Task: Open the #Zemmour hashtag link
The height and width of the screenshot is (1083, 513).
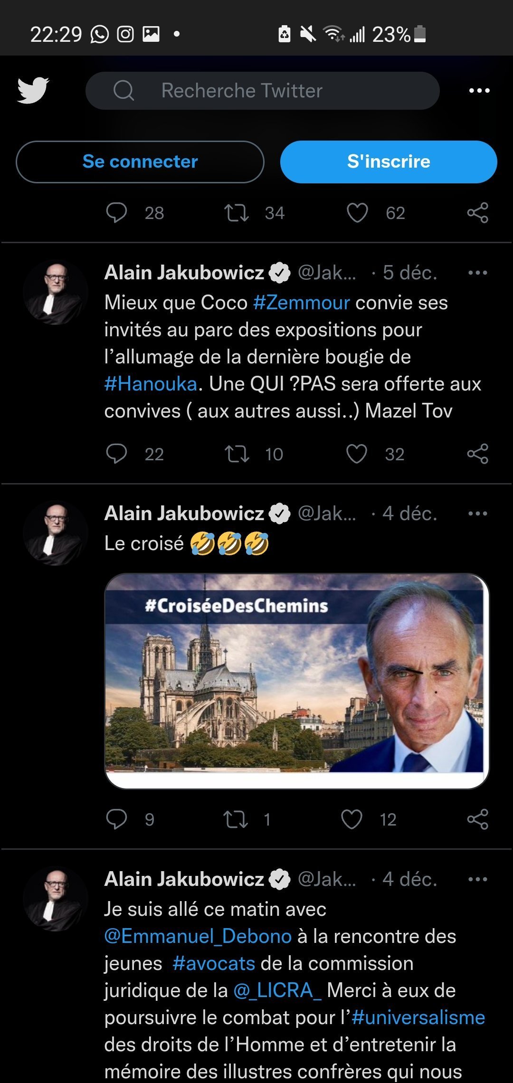Action: 302,303
